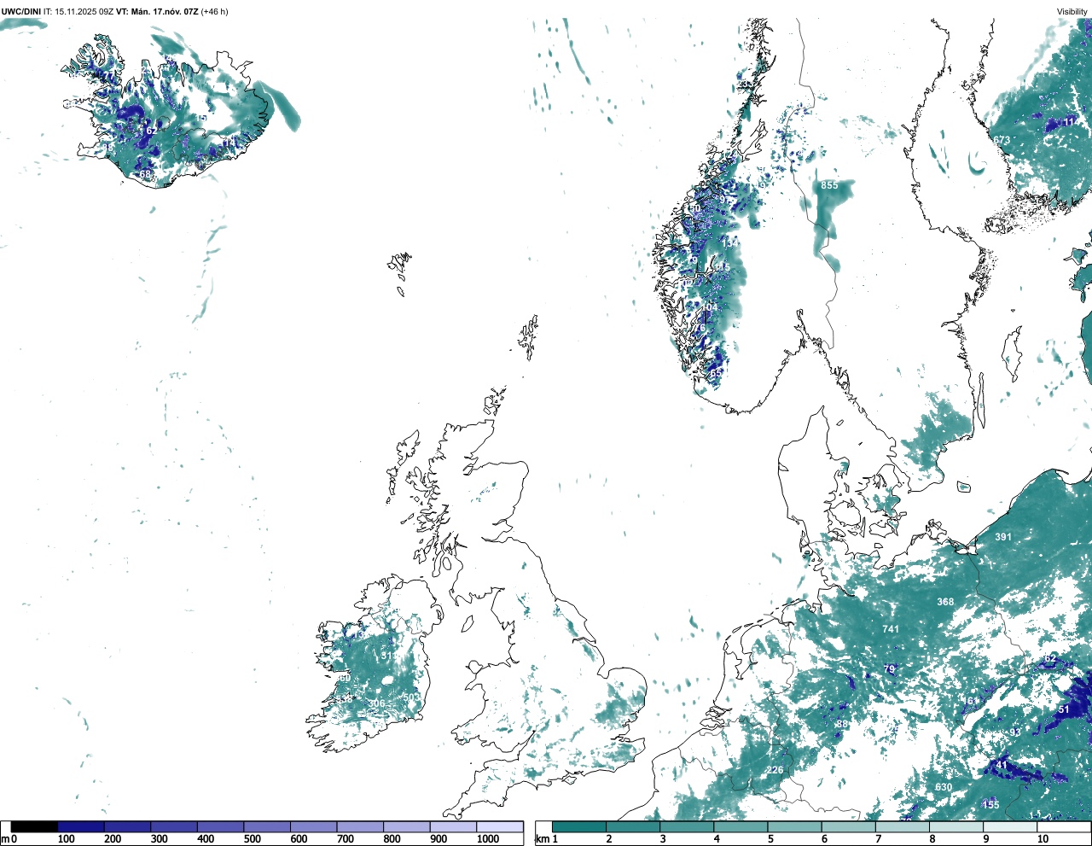Screen dimensions: 1092x846
Task: Click the '500' label on meter legend
Action: coord(253,839)
